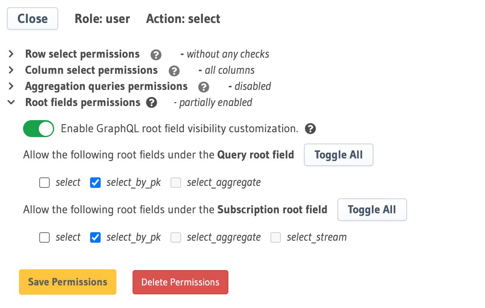
Task: Open help about GraphQL root field visibility customization
Action: (x=310, y=129)
